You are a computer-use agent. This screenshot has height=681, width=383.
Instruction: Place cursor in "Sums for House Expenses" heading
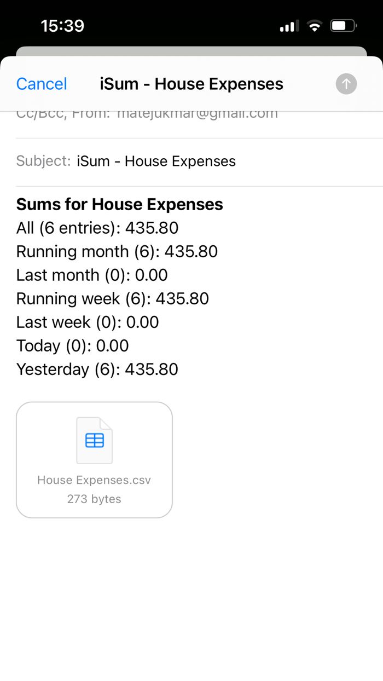[x=119, y=204]
